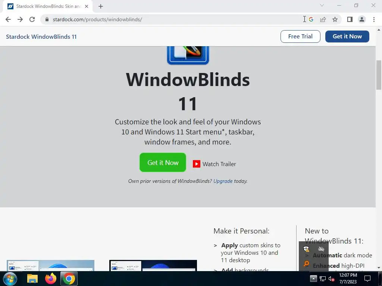Open Google icon in address bar
This screenshot has width=382, height=286.
point(311,19)
